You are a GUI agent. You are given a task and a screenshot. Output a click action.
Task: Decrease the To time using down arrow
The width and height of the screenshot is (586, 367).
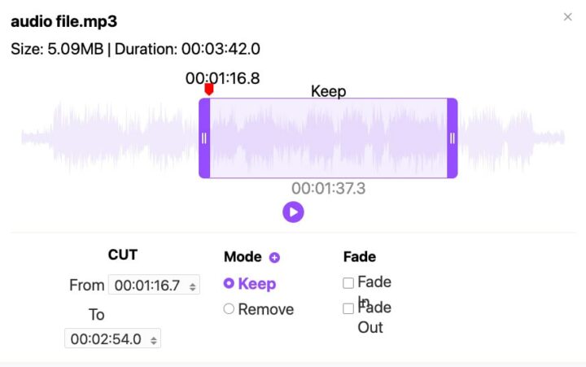[x=154, y=342]
